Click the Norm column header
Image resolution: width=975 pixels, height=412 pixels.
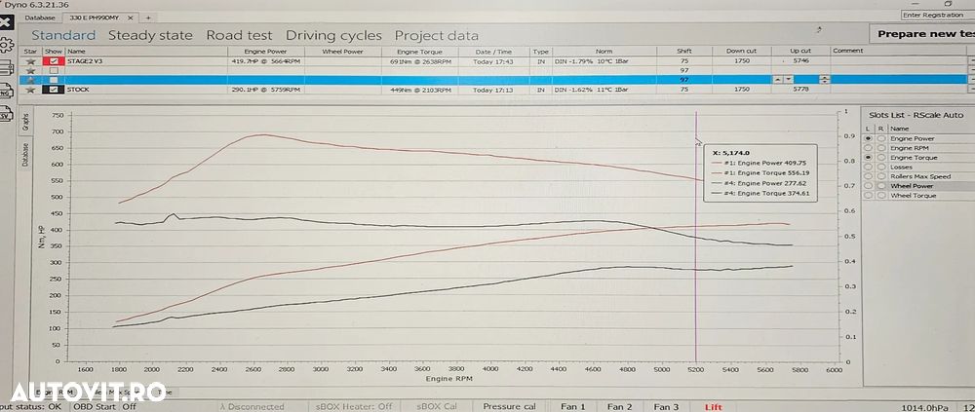[604, 52]
